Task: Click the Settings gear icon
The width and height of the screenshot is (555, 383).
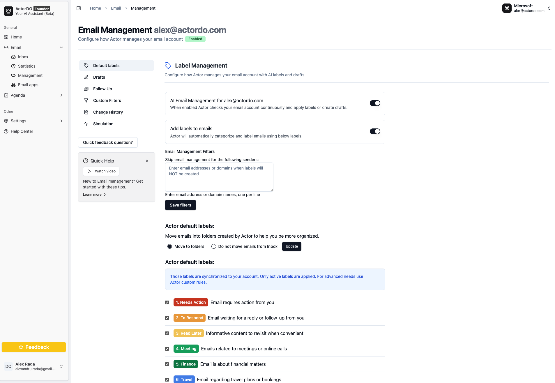Action: click(x=6, y=121)
